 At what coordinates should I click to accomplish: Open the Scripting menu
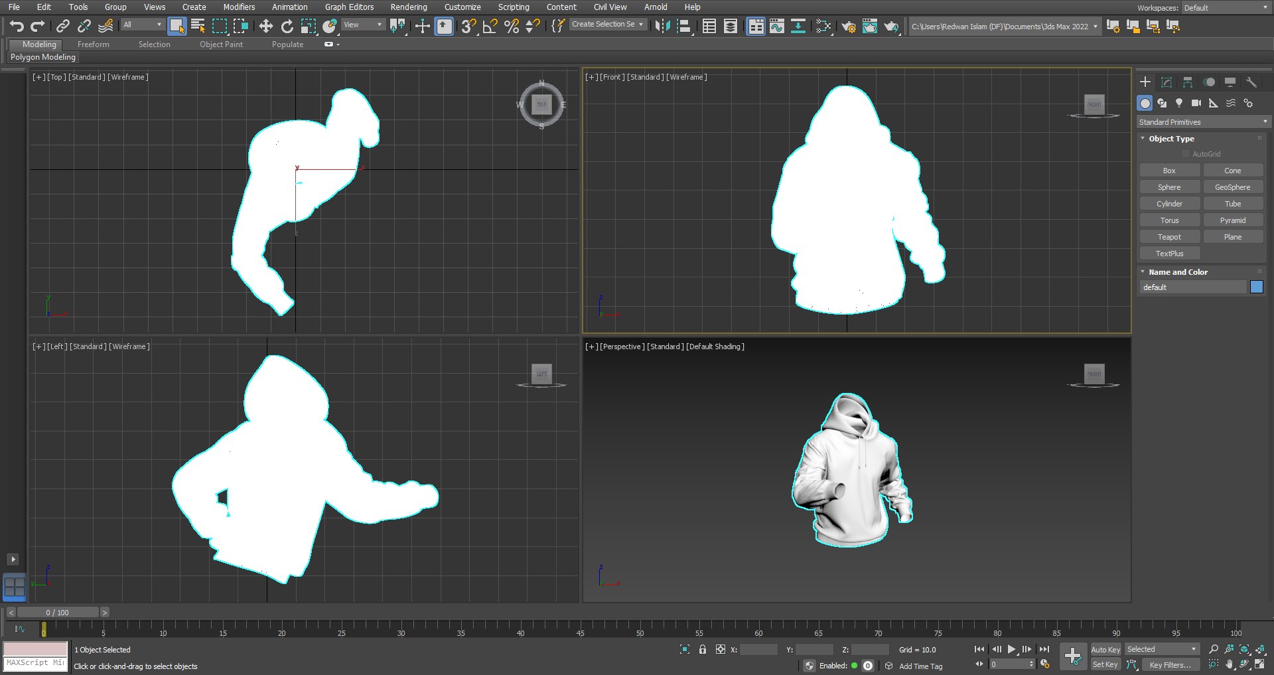point(514,7)
